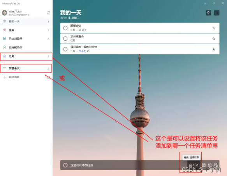This screenshot has height=176, width=227.
Task: Click the circle in the add-task bar
Action: [65, 165]
